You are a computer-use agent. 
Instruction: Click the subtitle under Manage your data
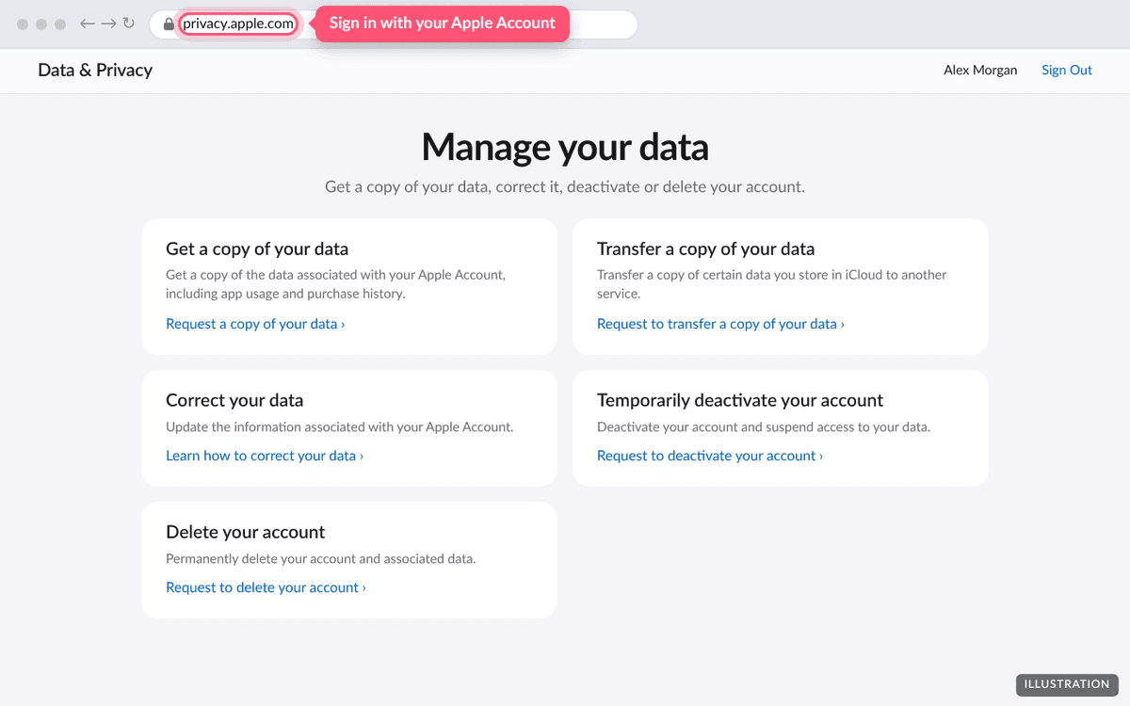click(565, 186)
